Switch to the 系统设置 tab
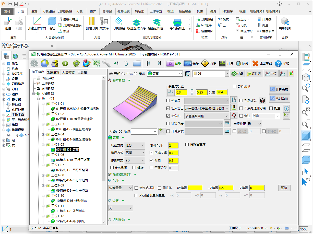The height and width of the screenshot is (234, 313). coord(53,72)
